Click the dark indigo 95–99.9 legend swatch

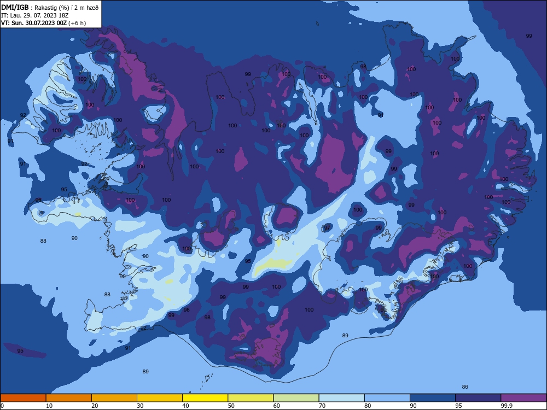coord(478,398)
